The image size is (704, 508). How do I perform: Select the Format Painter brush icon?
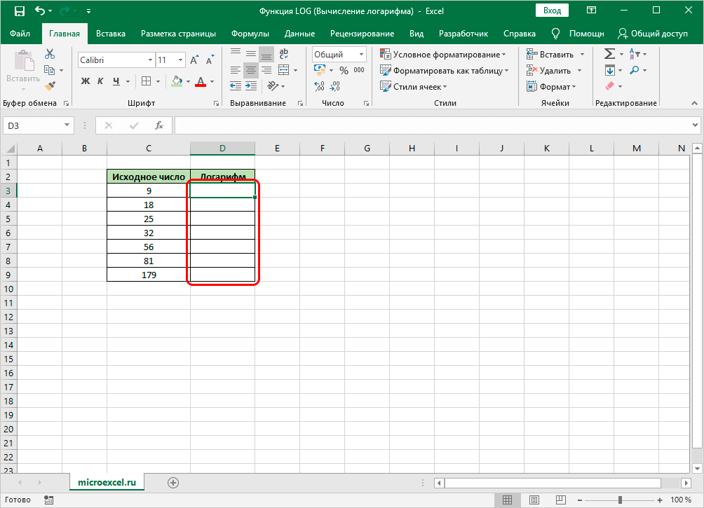[x=50, y=85]
